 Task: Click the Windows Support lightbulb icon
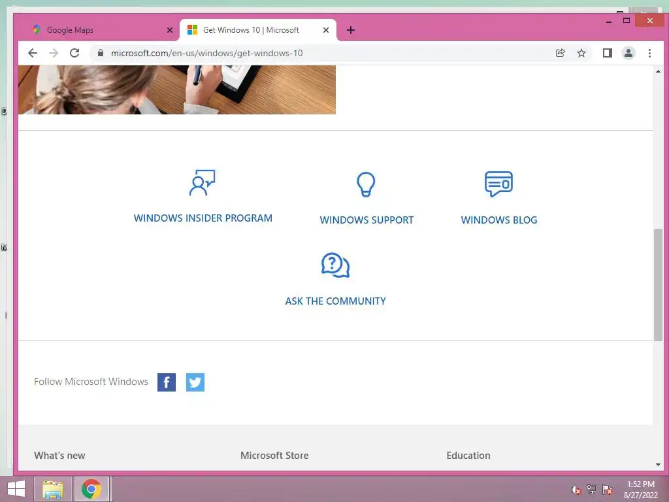tap(366, 184)
